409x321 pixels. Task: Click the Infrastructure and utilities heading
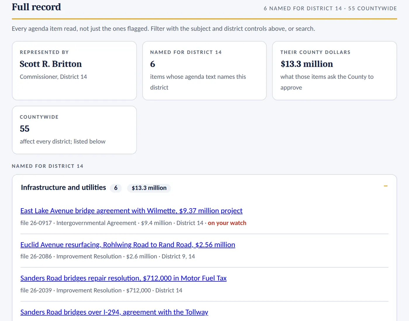tap(63, 187)
